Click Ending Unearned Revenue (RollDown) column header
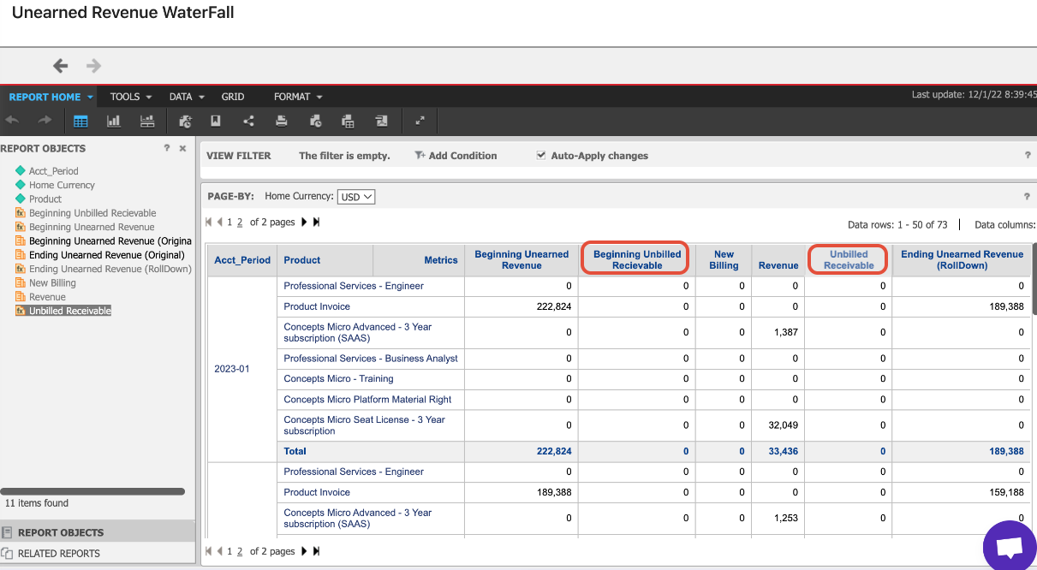Viewport: 1037px width, 570px height. 962,260
